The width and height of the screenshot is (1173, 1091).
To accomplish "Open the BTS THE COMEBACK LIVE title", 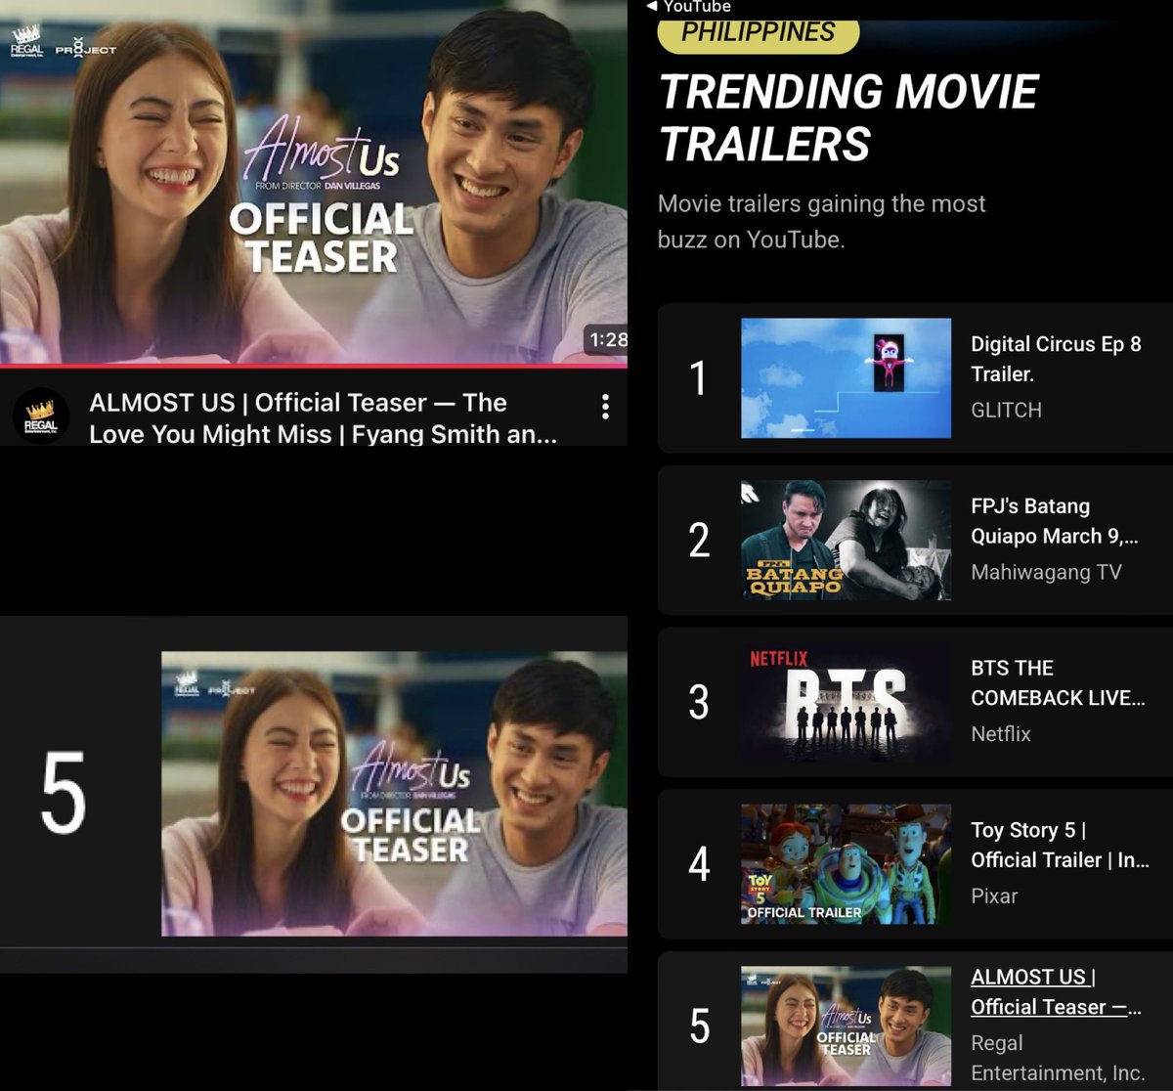I will 1058,683.
